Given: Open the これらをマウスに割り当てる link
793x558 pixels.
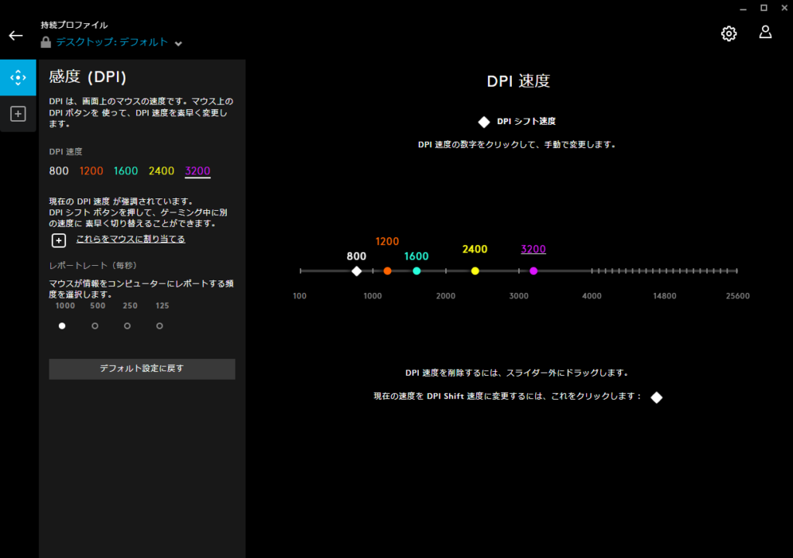Looking at the screenshot, I should pos(130,239).
